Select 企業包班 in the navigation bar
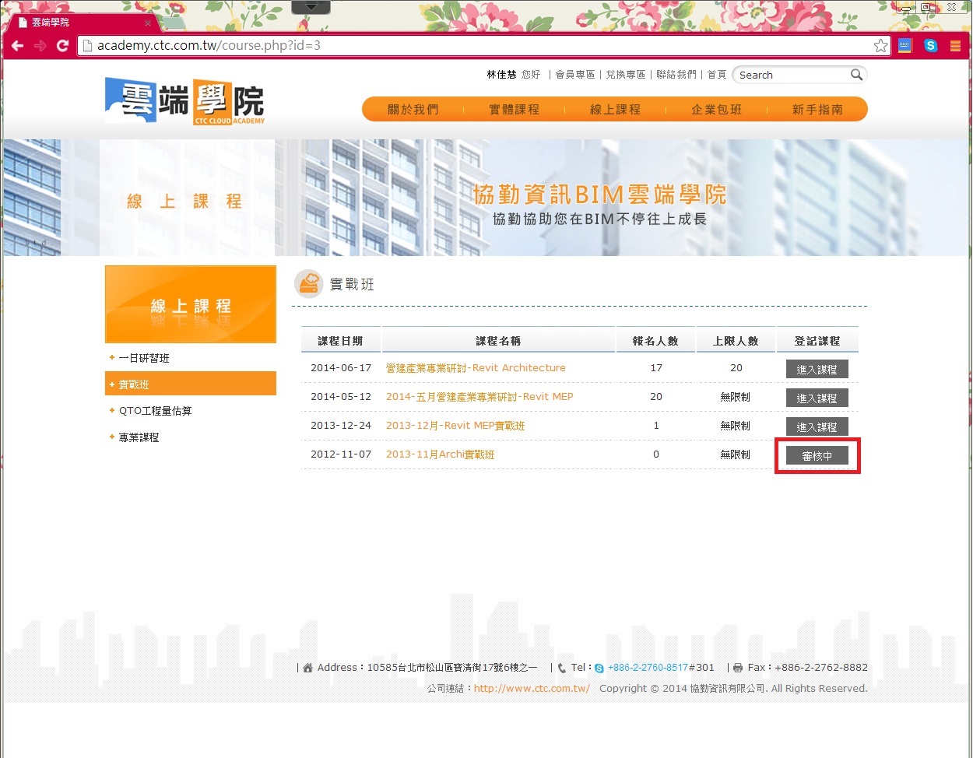 716,110
